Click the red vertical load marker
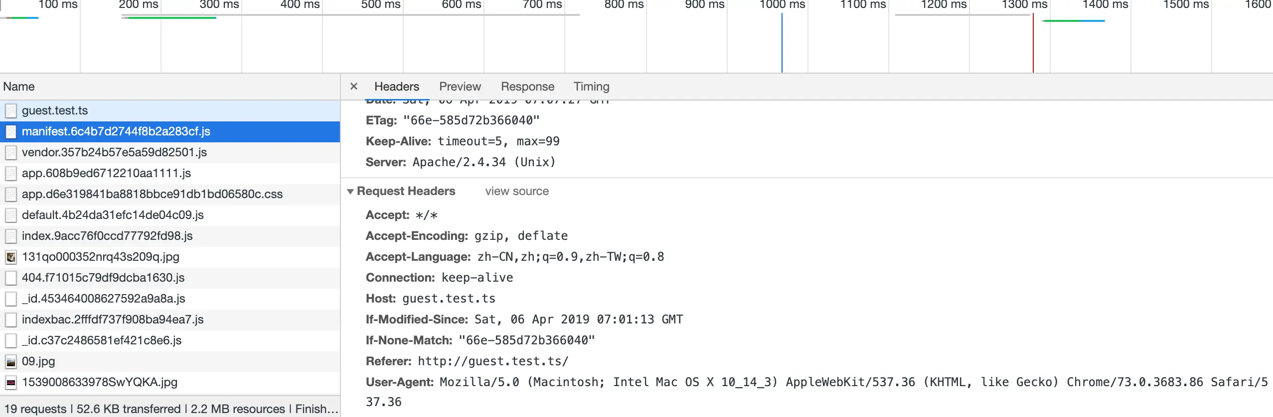The height and width of the screenshot is (417, 1273). pyautogui.click(x=1033, y=43)
